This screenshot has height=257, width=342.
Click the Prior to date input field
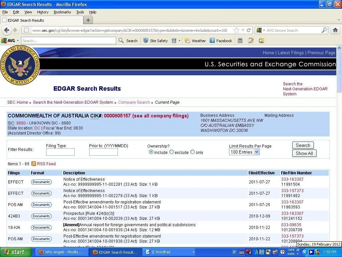pos(104,152)
